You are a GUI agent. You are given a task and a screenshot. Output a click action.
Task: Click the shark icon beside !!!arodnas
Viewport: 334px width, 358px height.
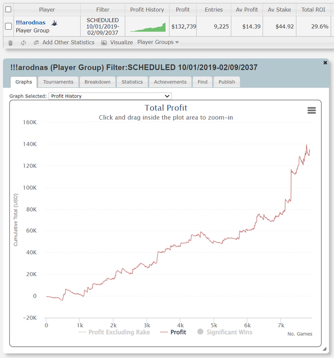click(x=54, y=23)
